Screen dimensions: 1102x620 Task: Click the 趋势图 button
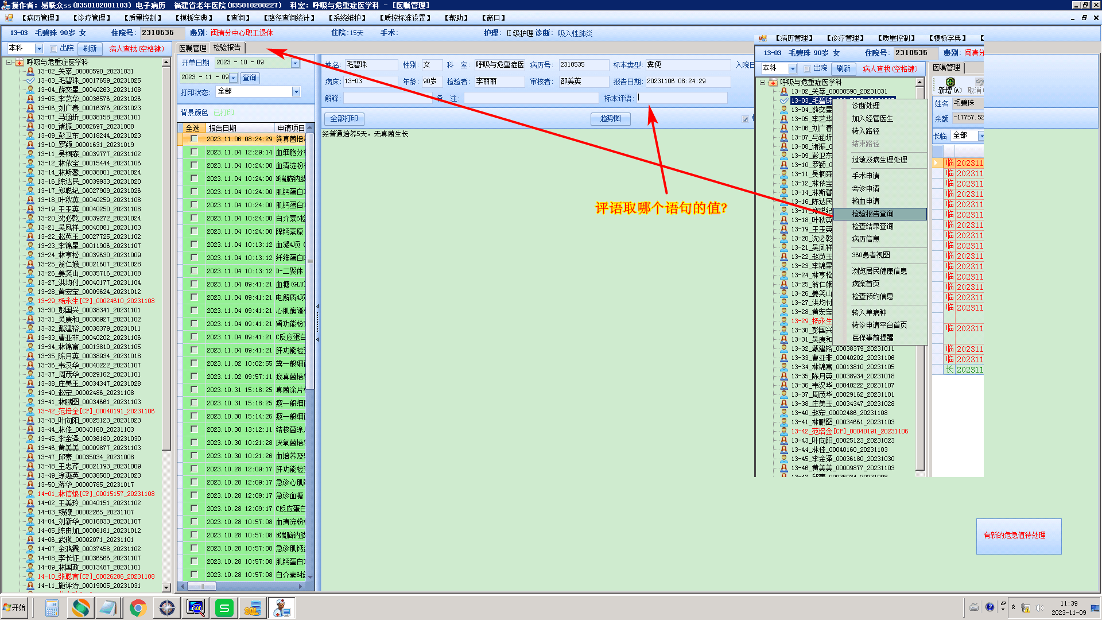610,119
